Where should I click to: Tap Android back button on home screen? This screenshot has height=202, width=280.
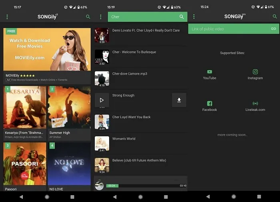pyautogui.click(x=21, y=197)
